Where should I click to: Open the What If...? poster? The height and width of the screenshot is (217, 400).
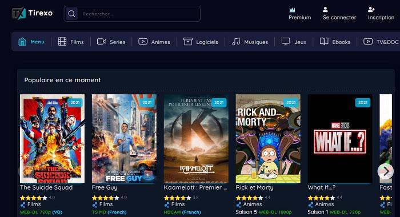340,138
